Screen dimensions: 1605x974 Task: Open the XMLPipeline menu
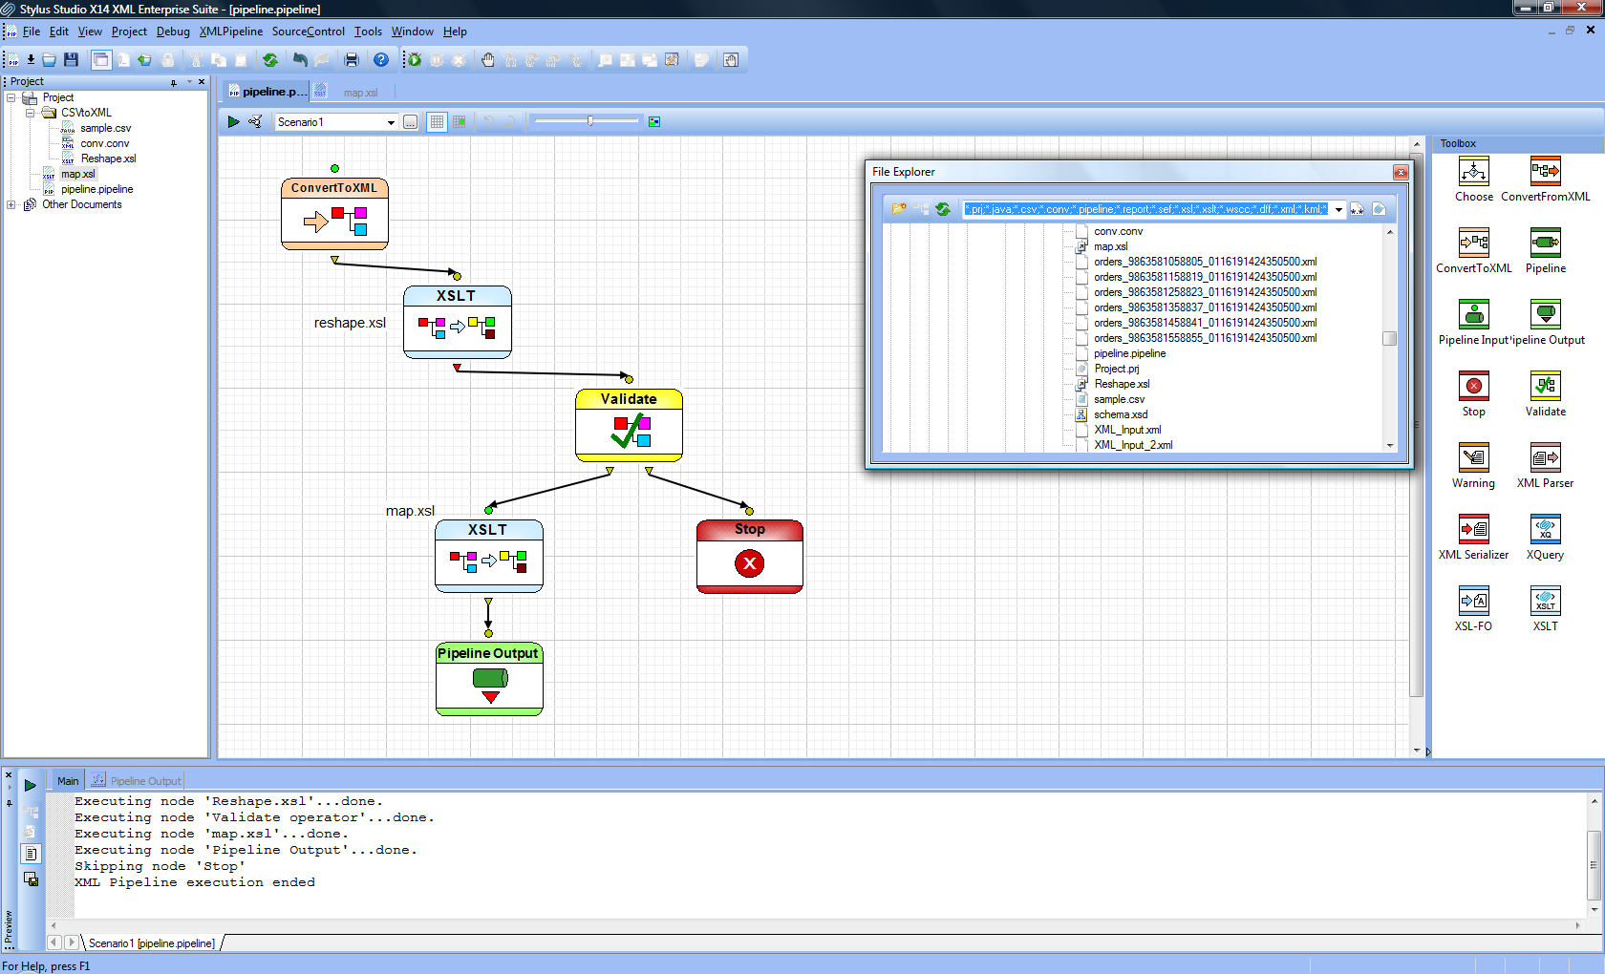click(x=230, y=32)
